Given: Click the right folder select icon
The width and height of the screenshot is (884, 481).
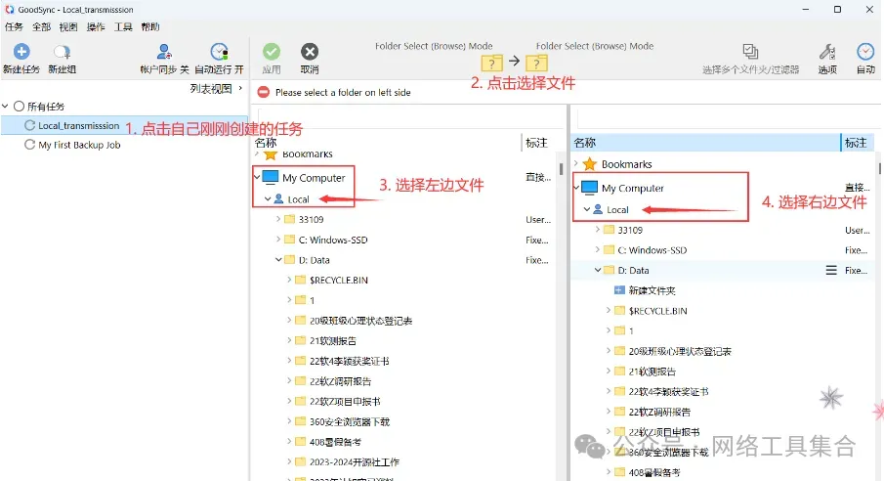Looking at the screenshot, I should coord(536,63).
